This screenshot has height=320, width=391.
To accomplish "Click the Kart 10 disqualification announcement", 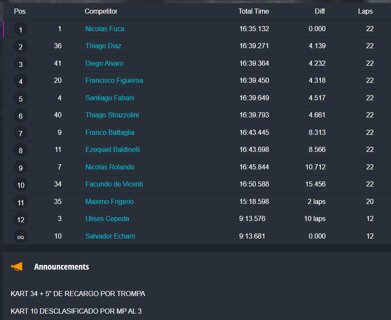I will [x=76, y=311].
